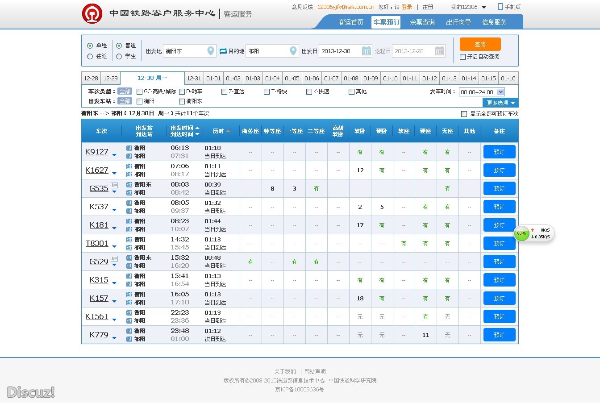Viewport: 600px width, 403px height.
Task: Sort by duration arrow in header
Action: pos(228,131)
